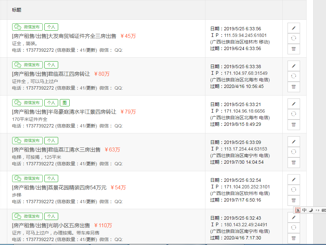Image resolution: width=326 pixels, height=245 pixels.
Task: Refresh the 半岛豪庭清水半江景 listing
Action: pyautogui.click(x=293, y=114)
